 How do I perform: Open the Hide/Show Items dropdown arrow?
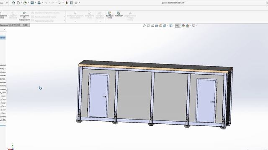pyautogui.click(x=180, y=26)
